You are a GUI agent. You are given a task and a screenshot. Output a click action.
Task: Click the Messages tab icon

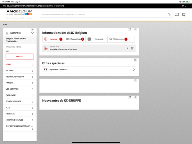(x=46, y=39)
